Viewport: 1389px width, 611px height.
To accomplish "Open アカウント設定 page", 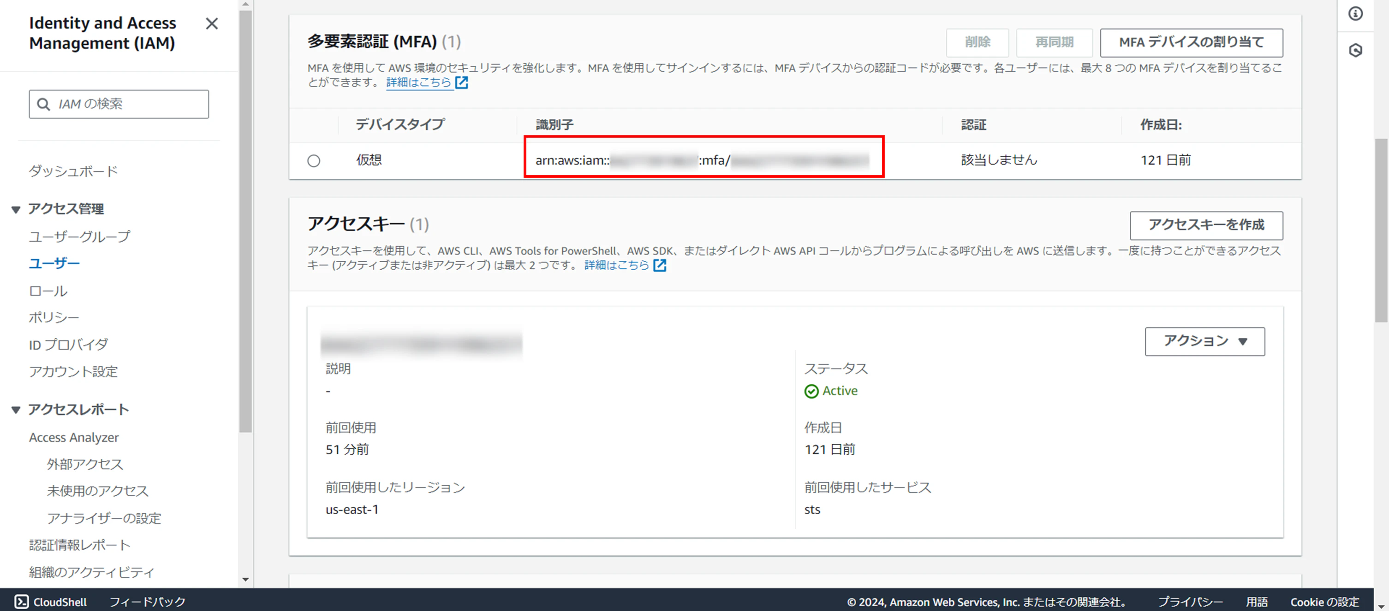I will tap(73, 371).
